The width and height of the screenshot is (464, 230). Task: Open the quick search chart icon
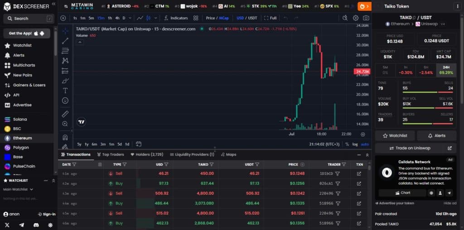(x=345, y=18)
